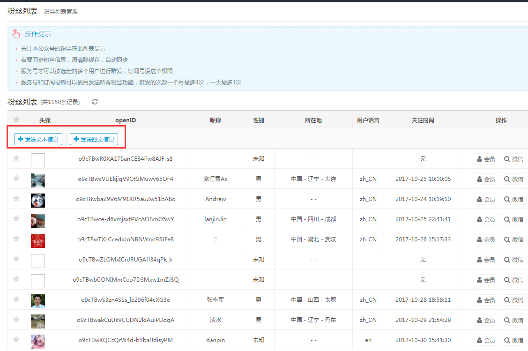The image size is (528, 351).
Task: Star the row for user Andrew
Action: tap(17, 199)
